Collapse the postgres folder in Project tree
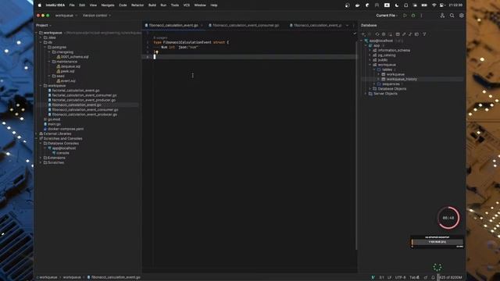Viewport: 500px width, 281px height. [x=45, y=47]
